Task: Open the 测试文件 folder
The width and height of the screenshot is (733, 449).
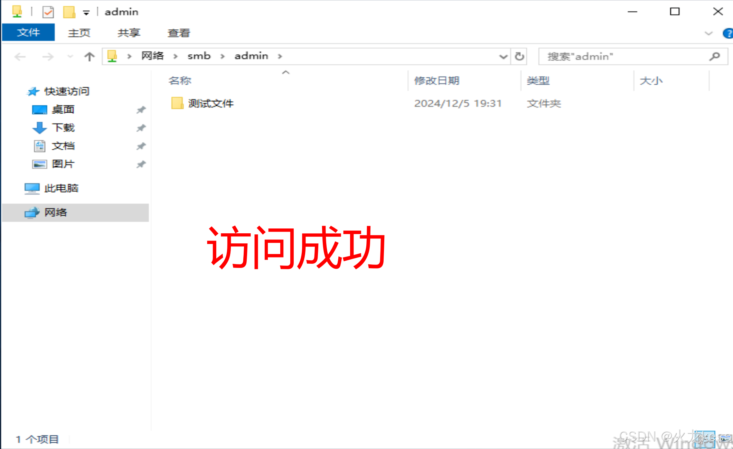Action: coord(210,103)
